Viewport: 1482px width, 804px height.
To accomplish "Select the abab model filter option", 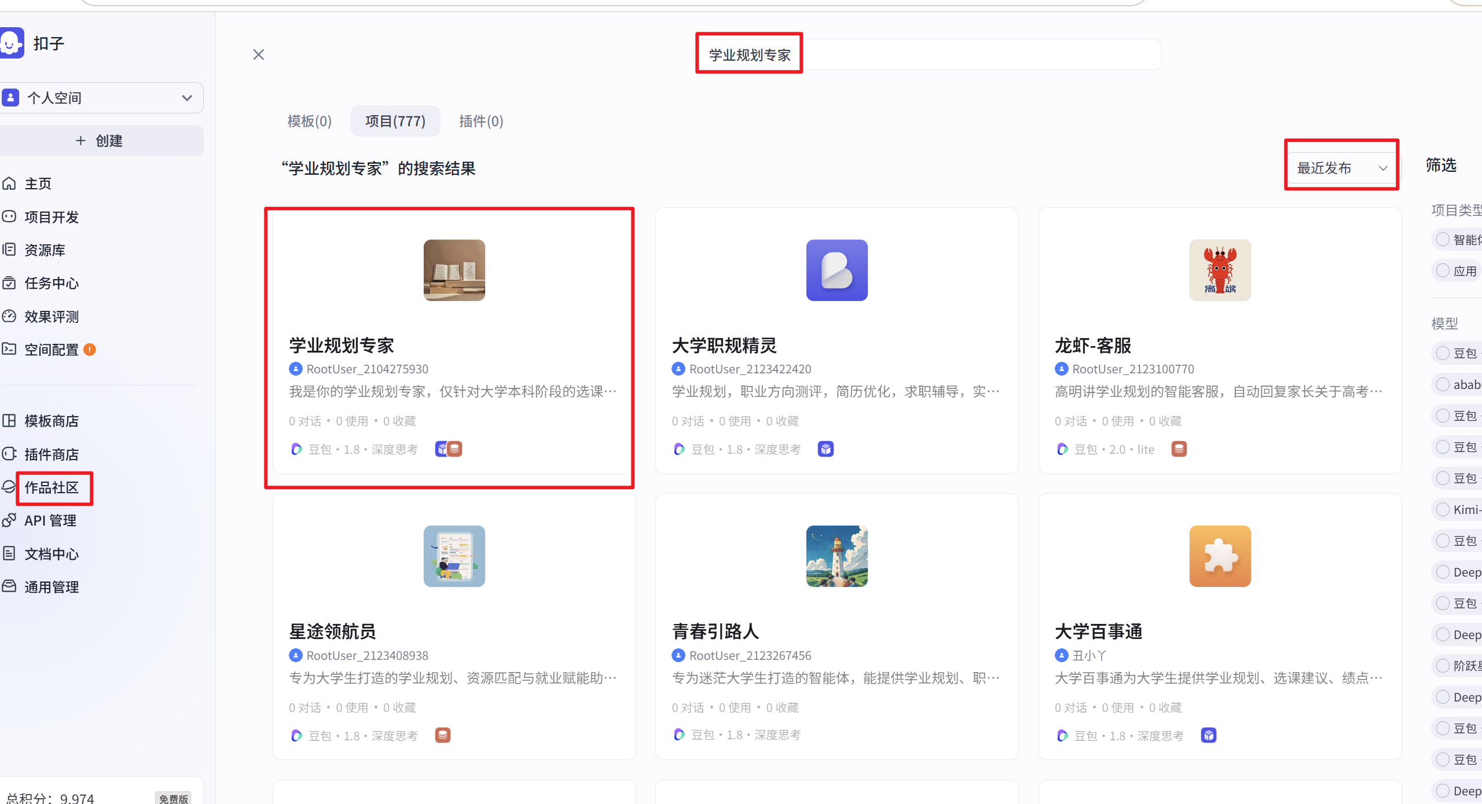I will click(1443, 384).
